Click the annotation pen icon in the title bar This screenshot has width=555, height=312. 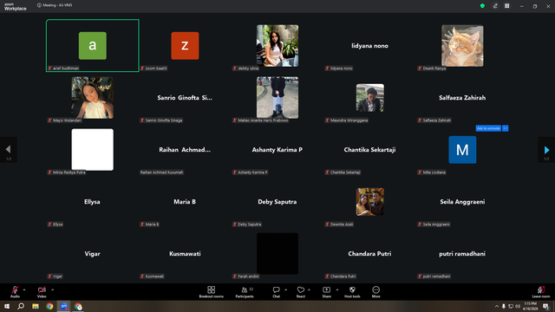click(495, 6)
